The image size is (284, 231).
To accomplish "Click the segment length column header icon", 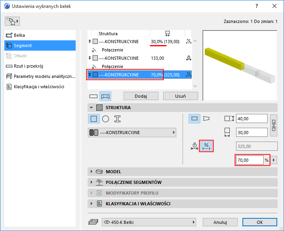I will pos(168,34).
